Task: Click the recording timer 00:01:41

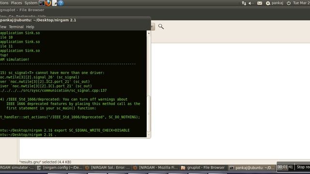Action: (285, 167)
